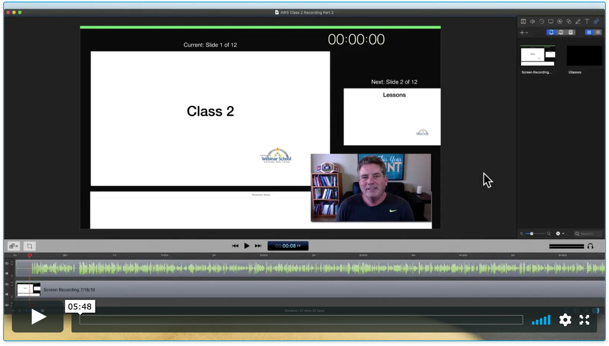Click the headphones audio monitor icon
609x346 pixels.
(x=590, y=246)
